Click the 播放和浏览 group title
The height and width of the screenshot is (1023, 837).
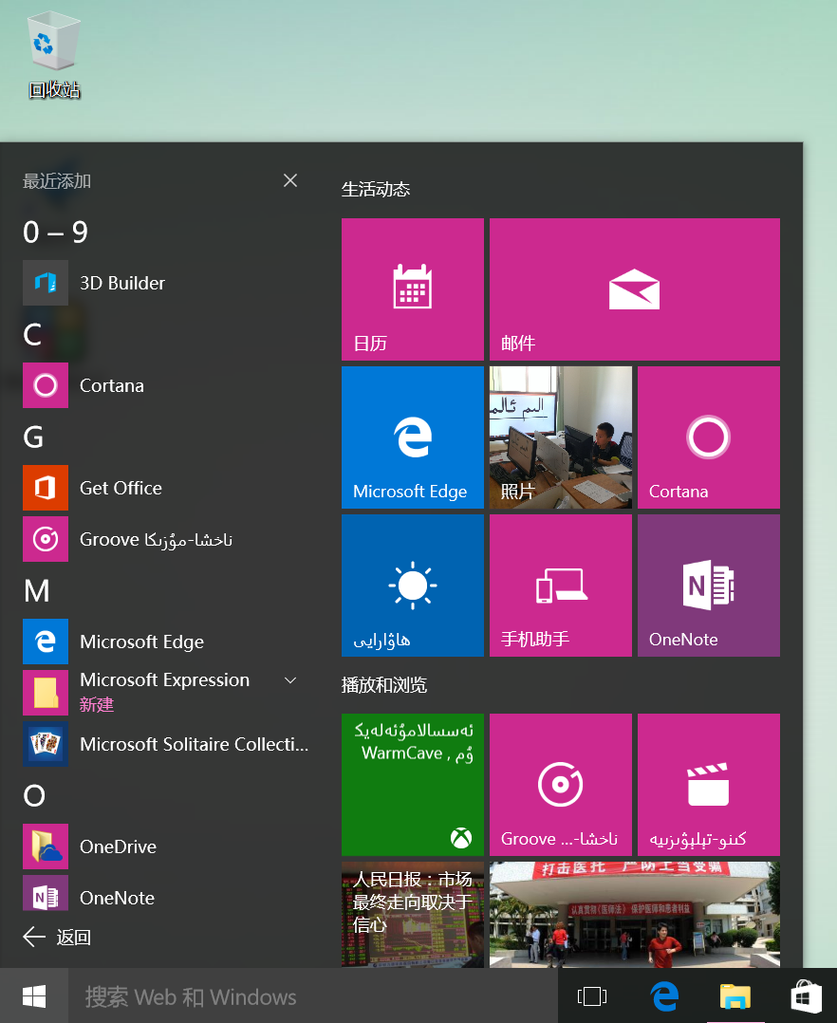(x=384, y=685)
